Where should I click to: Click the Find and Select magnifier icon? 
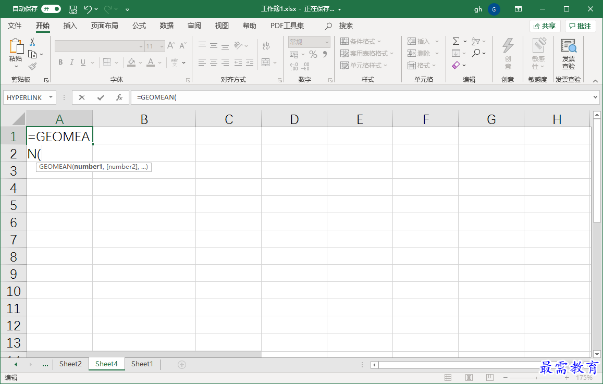(x=476, y=53)
